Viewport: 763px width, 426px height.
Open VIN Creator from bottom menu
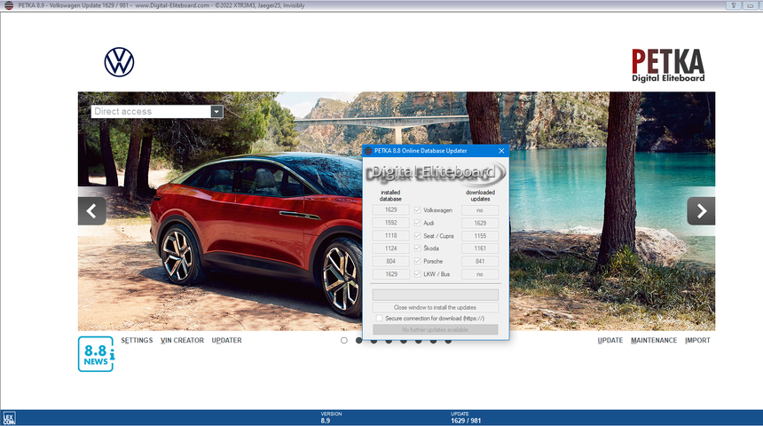point(182,341)
